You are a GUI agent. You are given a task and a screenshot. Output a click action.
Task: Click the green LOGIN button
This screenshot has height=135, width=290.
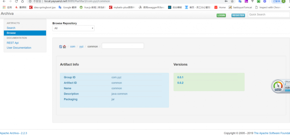pyautogui.click(x=221, y=15)
